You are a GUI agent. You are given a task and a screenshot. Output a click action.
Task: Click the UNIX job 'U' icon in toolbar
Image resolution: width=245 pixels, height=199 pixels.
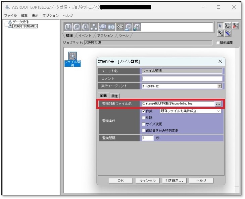[68, 27]
